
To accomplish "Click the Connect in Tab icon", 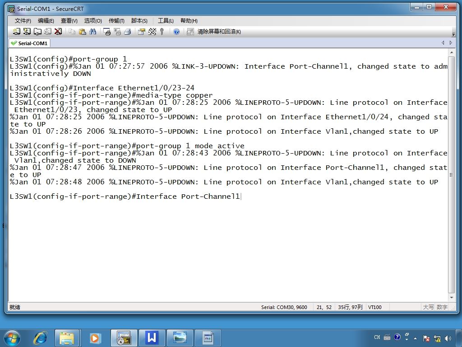I will [x=37, y=32].
